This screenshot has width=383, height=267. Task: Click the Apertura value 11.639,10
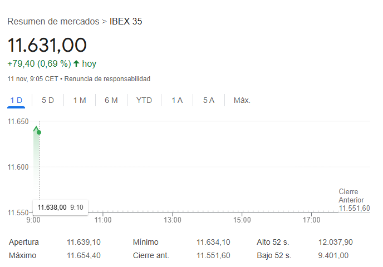(x=84, y=242)
